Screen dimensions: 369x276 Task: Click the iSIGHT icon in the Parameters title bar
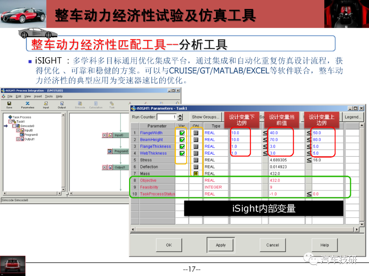coord(134,108)
